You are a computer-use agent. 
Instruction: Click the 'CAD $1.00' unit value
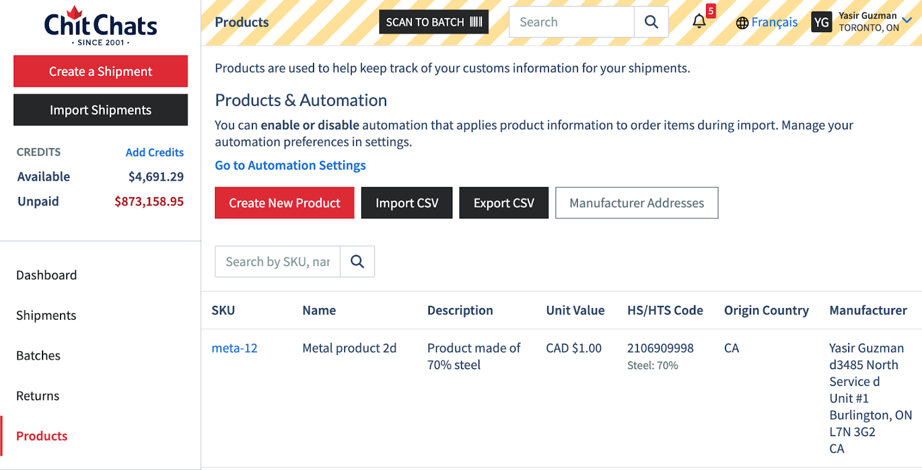pos(574,348)
